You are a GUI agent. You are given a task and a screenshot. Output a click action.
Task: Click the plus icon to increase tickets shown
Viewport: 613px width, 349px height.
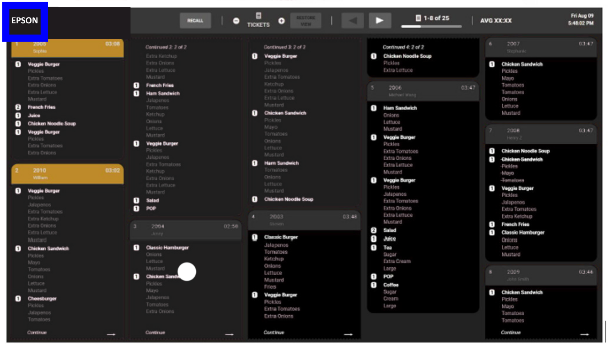281,21
